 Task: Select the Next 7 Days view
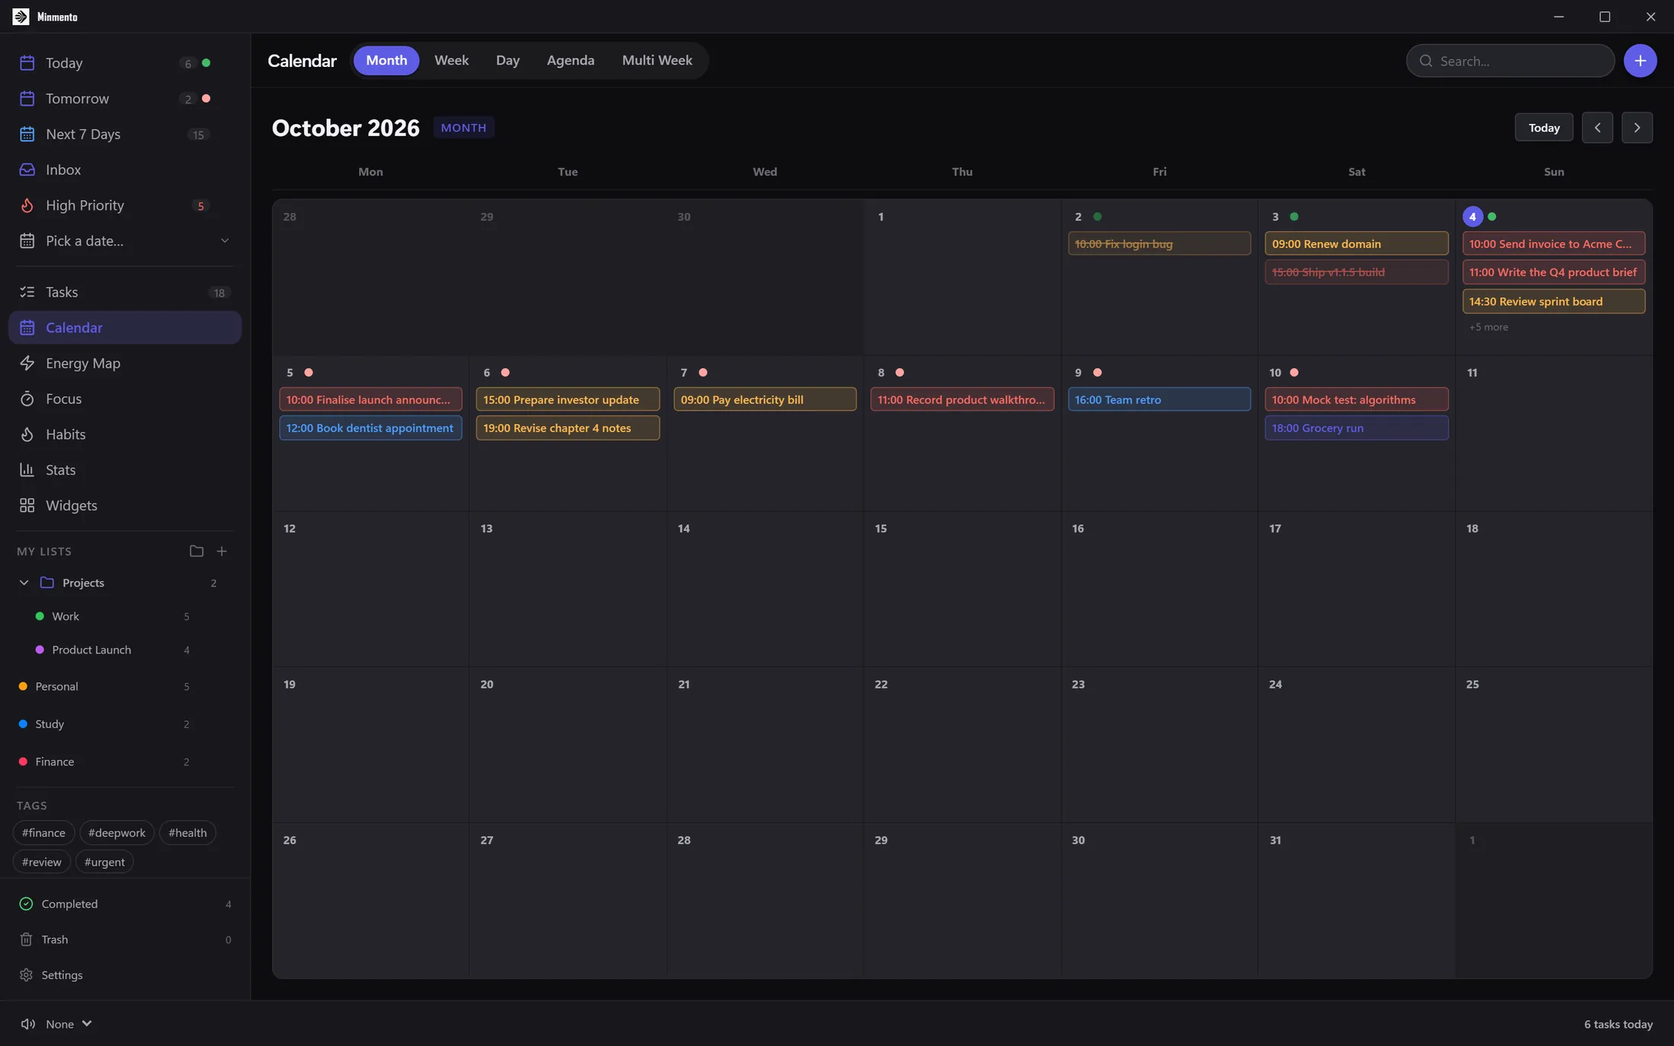click(x=125, y=134)
